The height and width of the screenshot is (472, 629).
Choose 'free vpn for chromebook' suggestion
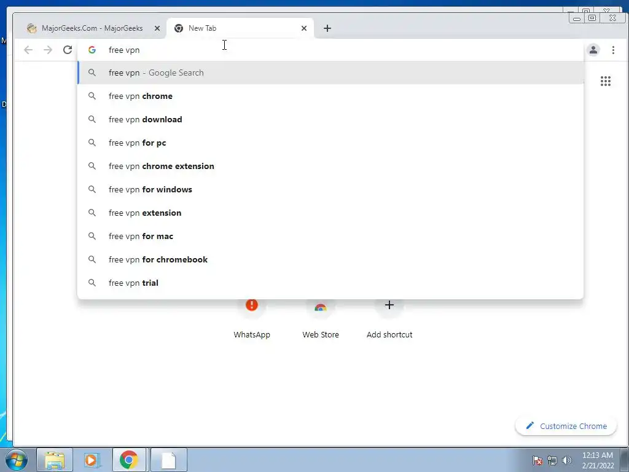pyautogui.click(x=330, y=259)
